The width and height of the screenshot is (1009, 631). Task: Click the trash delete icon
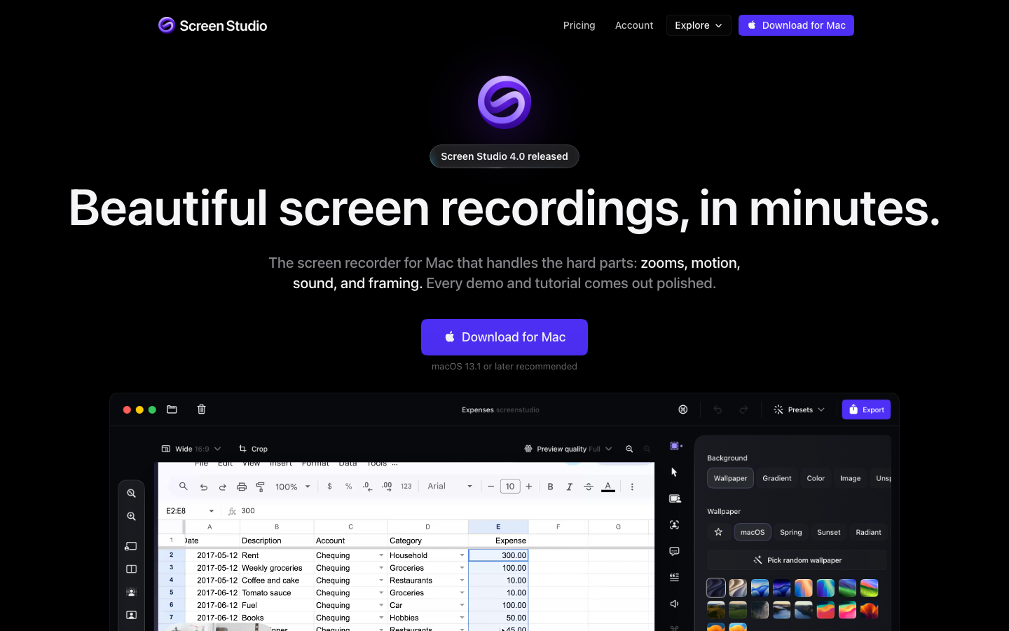[201, 409]
